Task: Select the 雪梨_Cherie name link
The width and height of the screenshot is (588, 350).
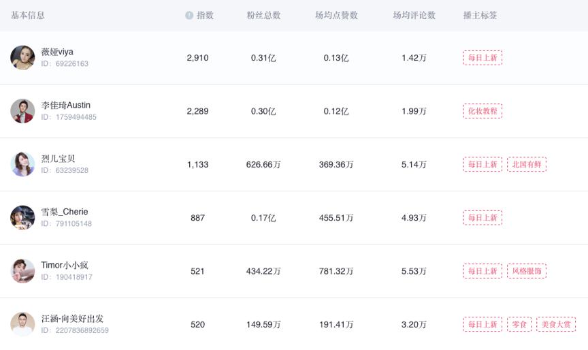Action: (x=65, y=212)
